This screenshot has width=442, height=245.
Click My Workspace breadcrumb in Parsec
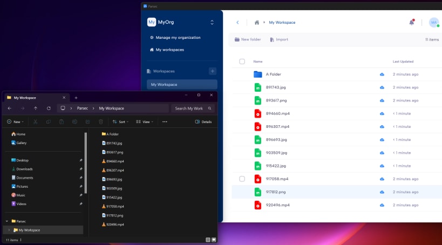click(x=282, y=22)
